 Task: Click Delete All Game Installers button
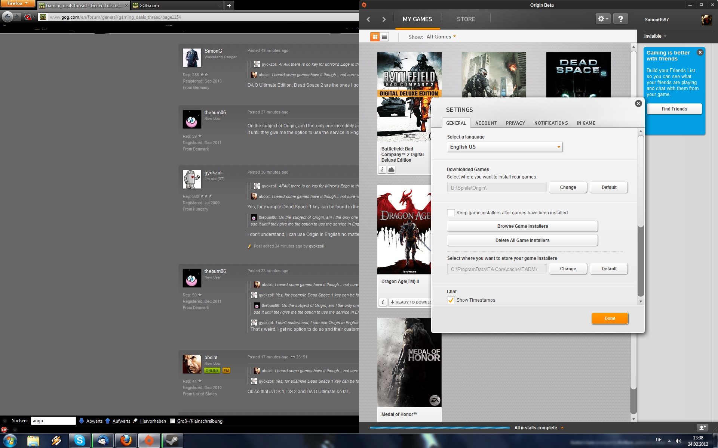522,240
